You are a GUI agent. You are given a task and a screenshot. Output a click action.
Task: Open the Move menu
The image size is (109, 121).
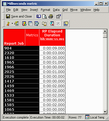[74, 10]
